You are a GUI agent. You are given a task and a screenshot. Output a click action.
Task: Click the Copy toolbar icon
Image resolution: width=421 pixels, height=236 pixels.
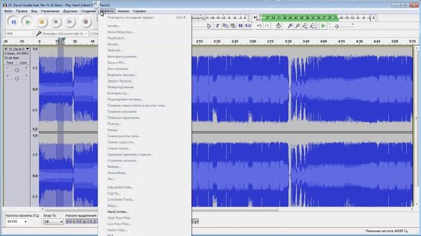coord(225,26)
